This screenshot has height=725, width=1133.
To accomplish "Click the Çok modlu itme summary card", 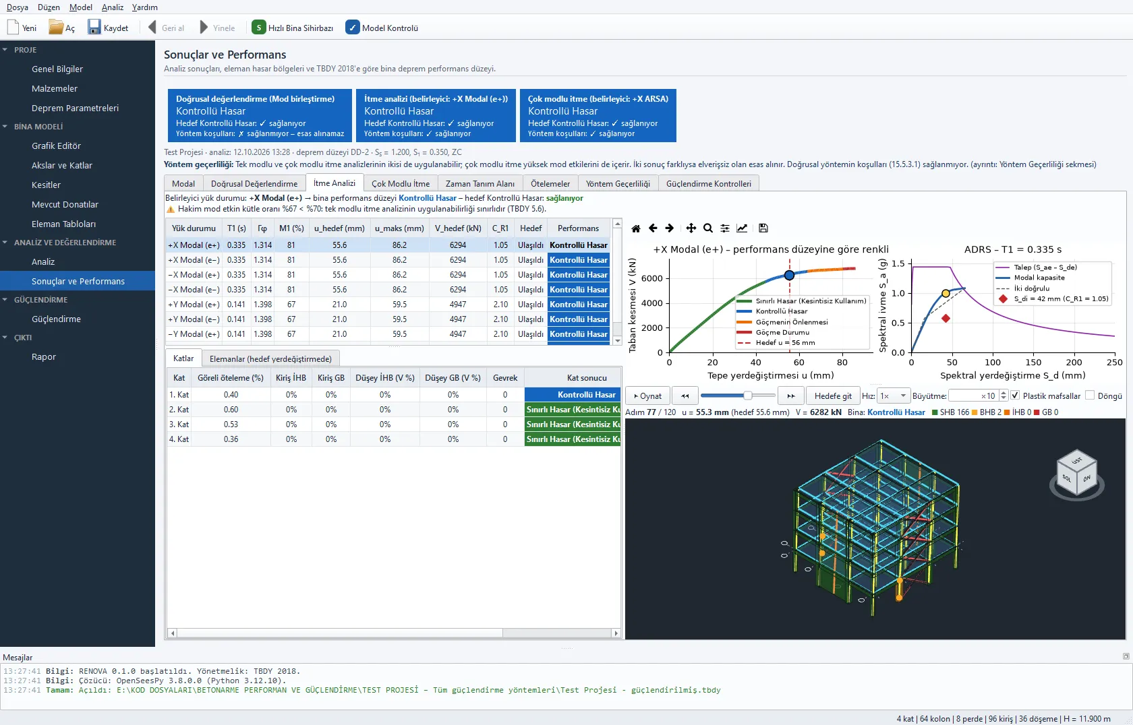I will tap(598, 115).
